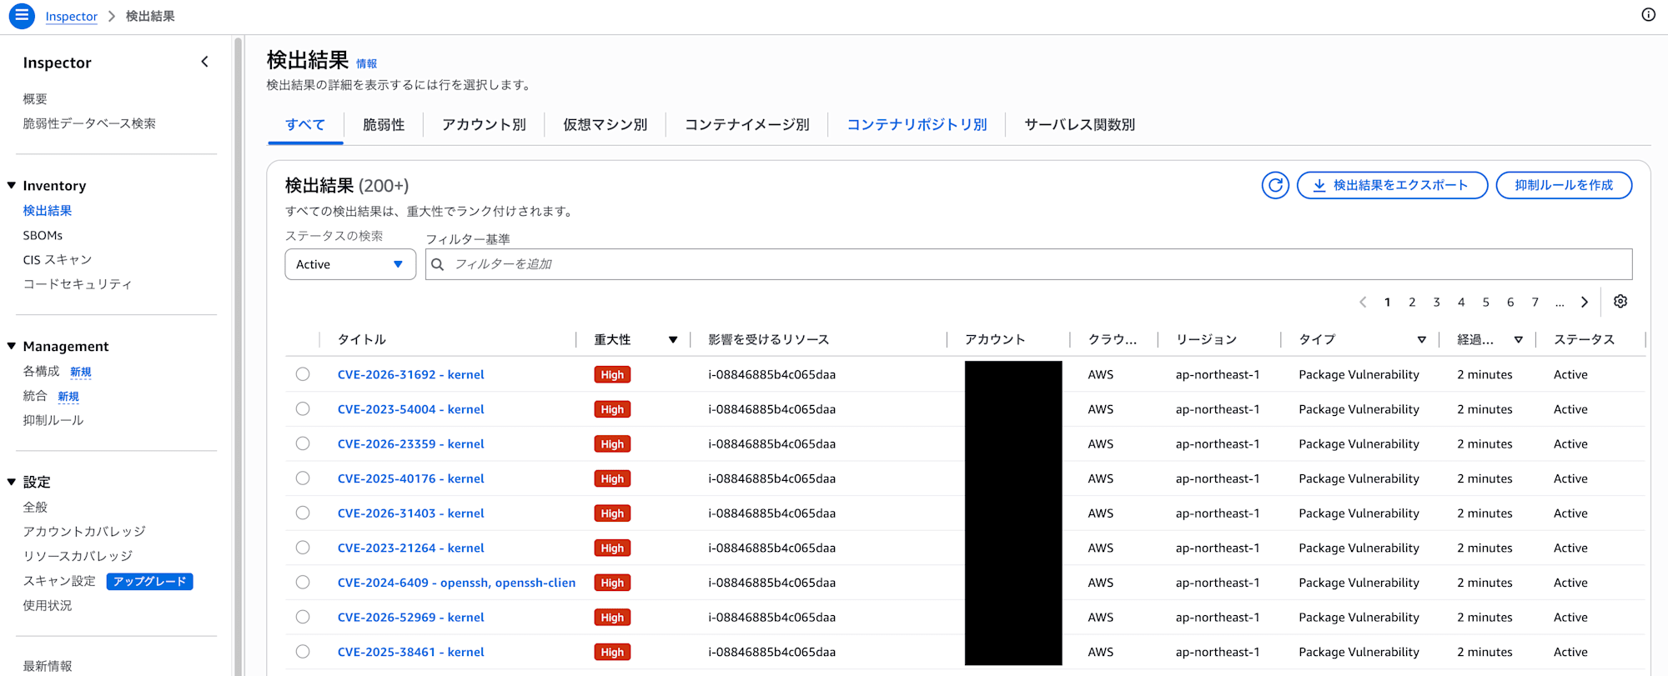
Task: Open the Active status dropdown
Action: pos(350,264)
